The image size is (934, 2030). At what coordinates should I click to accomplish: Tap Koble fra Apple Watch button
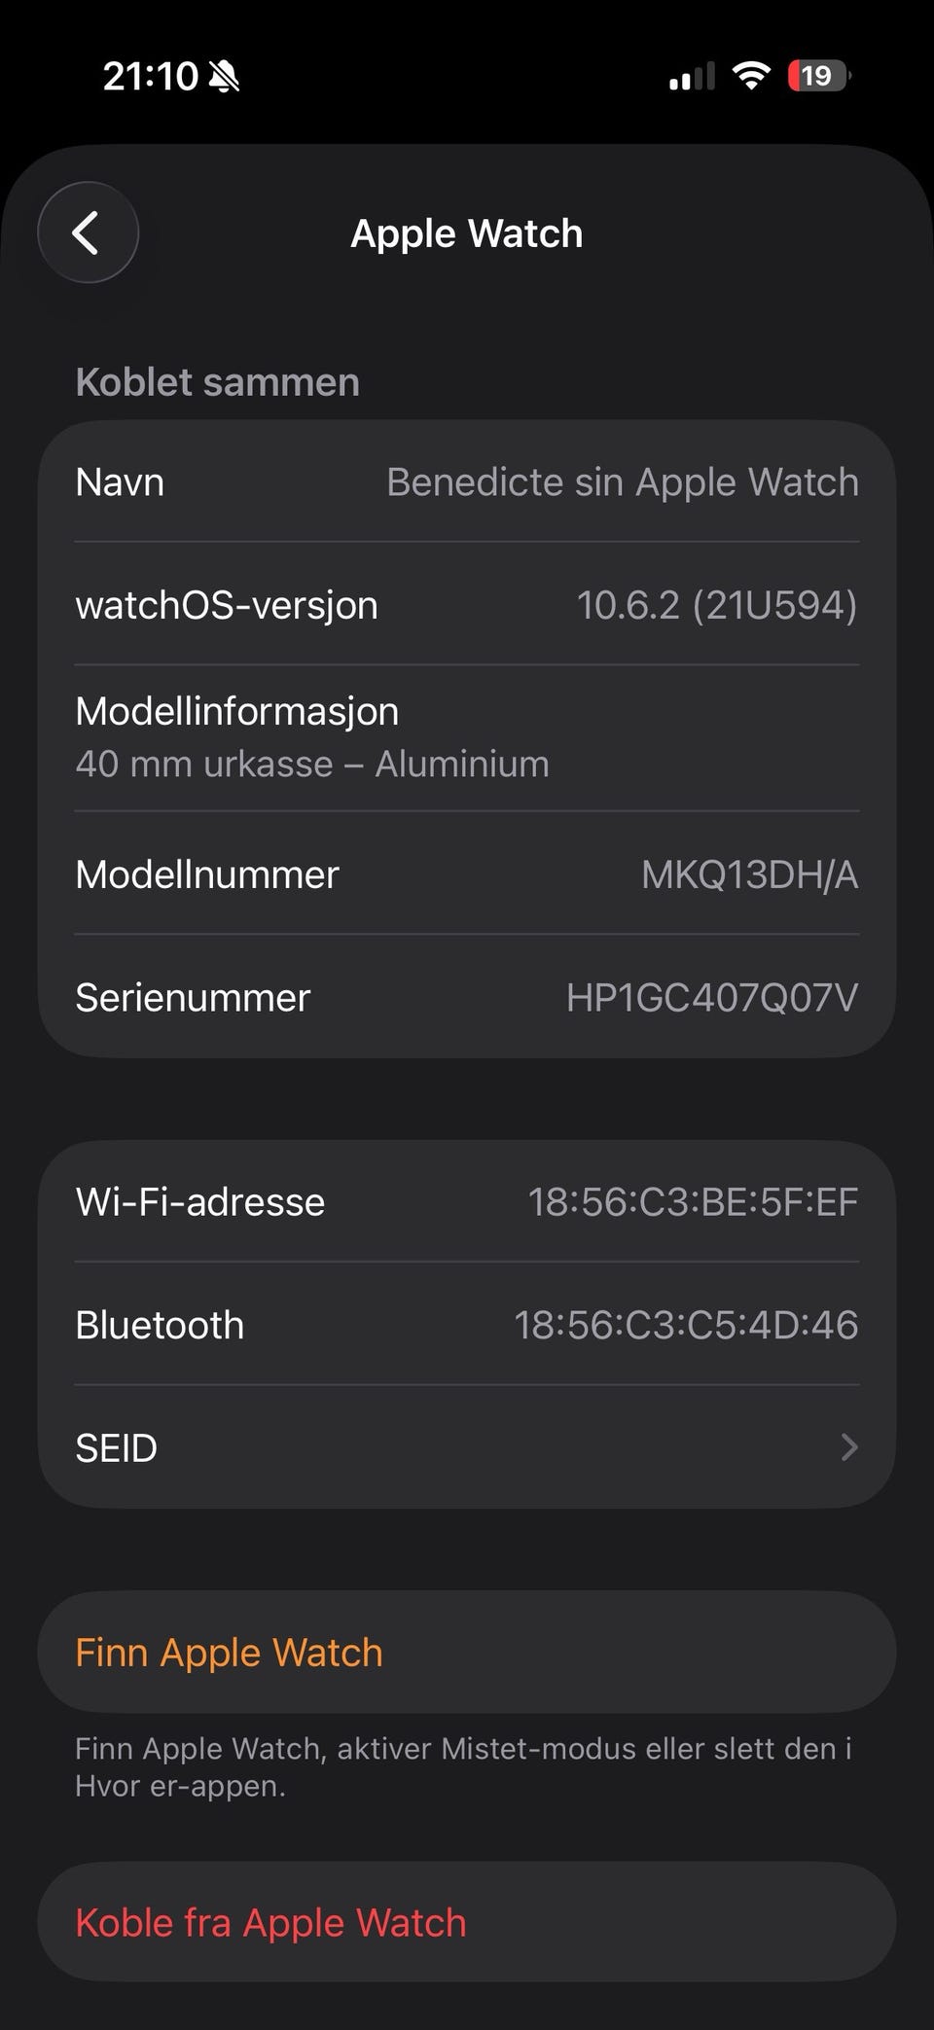[x=466, y=1923]
